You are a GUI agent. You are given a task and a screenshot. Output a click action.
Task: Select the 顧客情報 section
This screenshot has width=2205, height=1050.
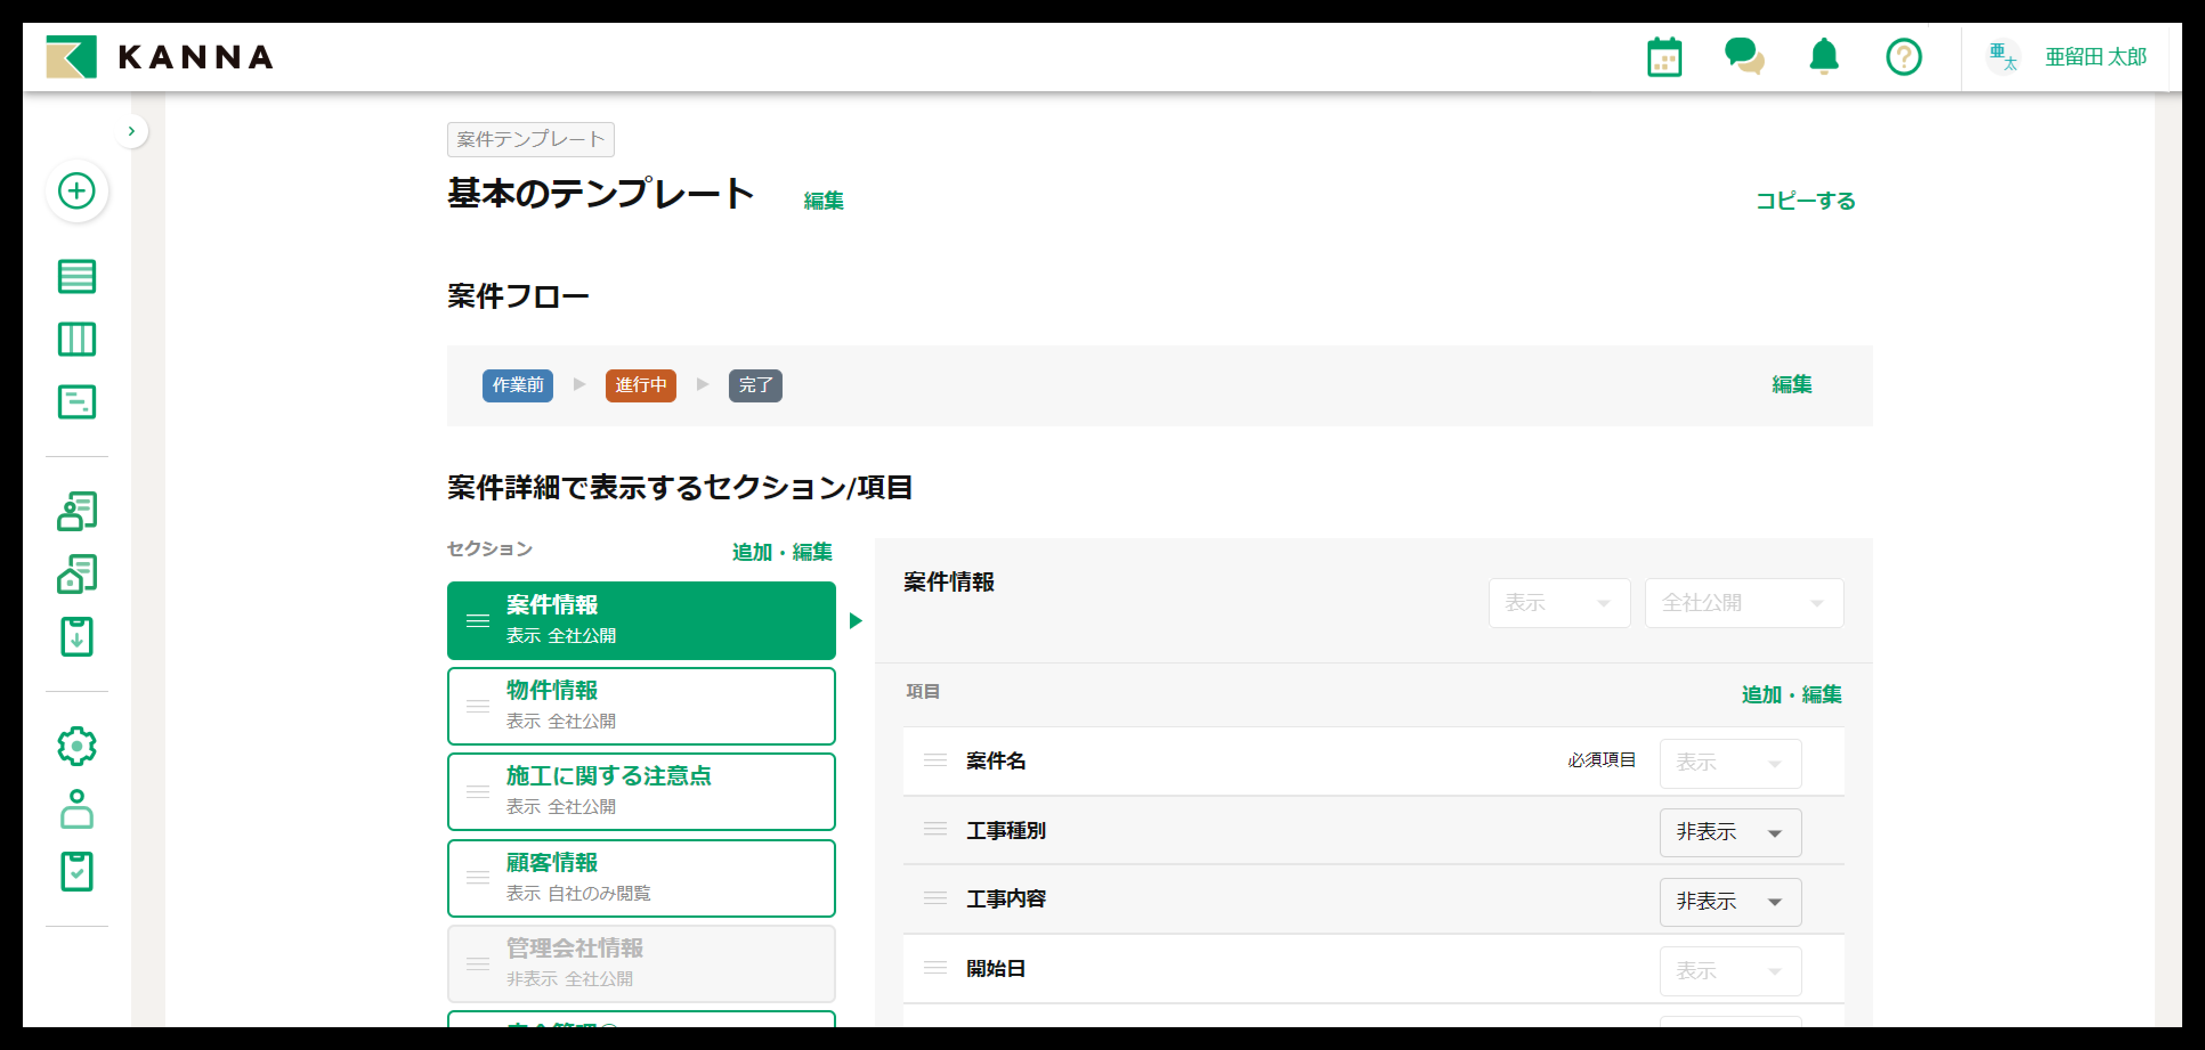coord(641,878)
